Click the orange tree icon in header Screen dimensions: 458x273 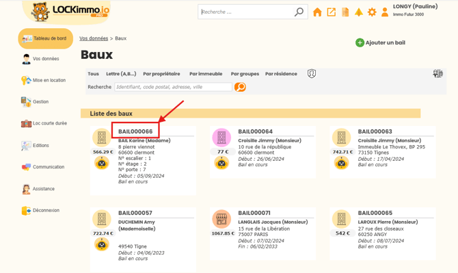tap(359, 12)
